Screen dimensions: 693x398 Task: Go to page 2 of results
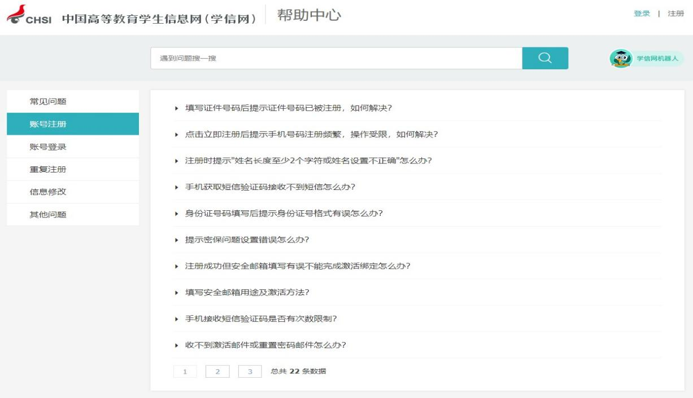click(217, 372)
